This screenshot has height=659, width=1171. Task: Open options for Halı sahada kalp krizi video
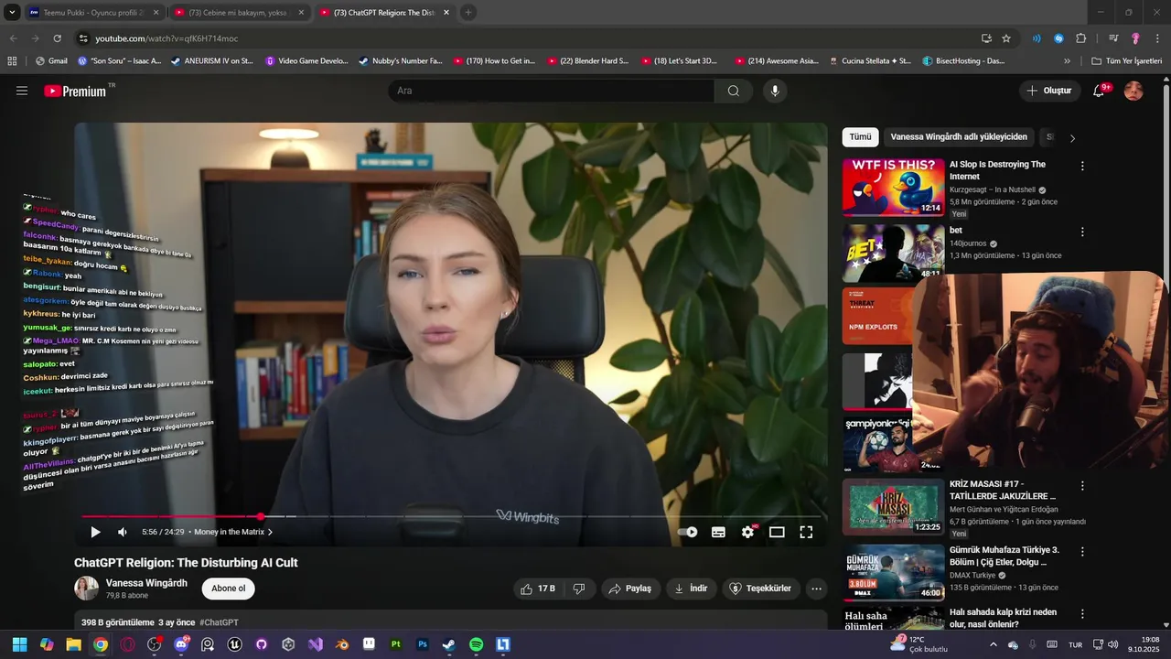[1082, 614]
